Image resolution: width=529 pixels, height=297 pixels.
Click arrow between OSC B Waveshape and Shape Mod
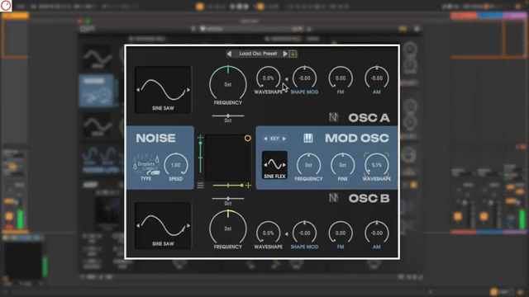point(286,233)
